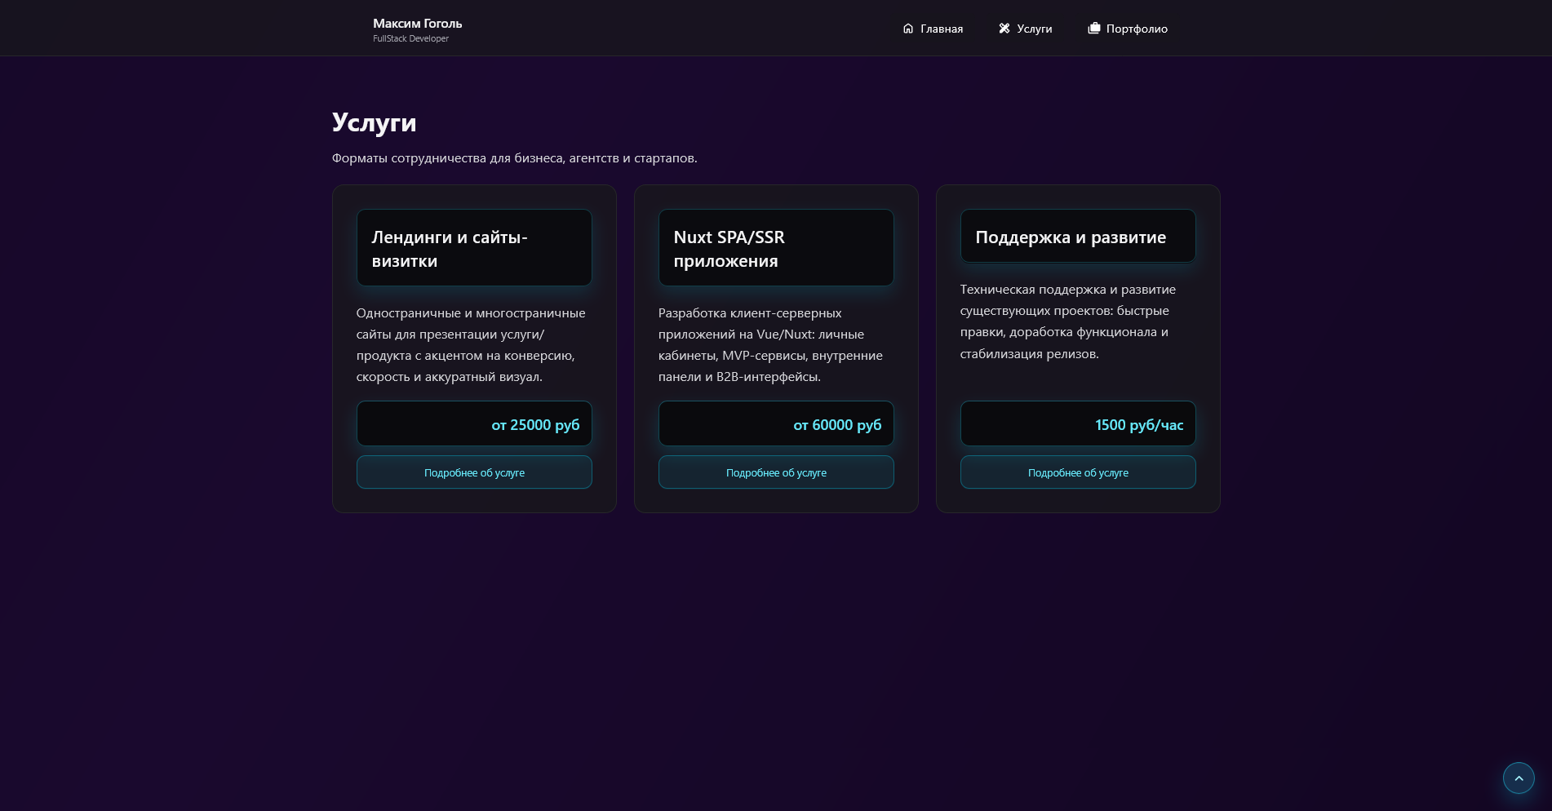Click the Услуги page heading
The width and height of the screenshot is (1552, 811).
(374, 122)
